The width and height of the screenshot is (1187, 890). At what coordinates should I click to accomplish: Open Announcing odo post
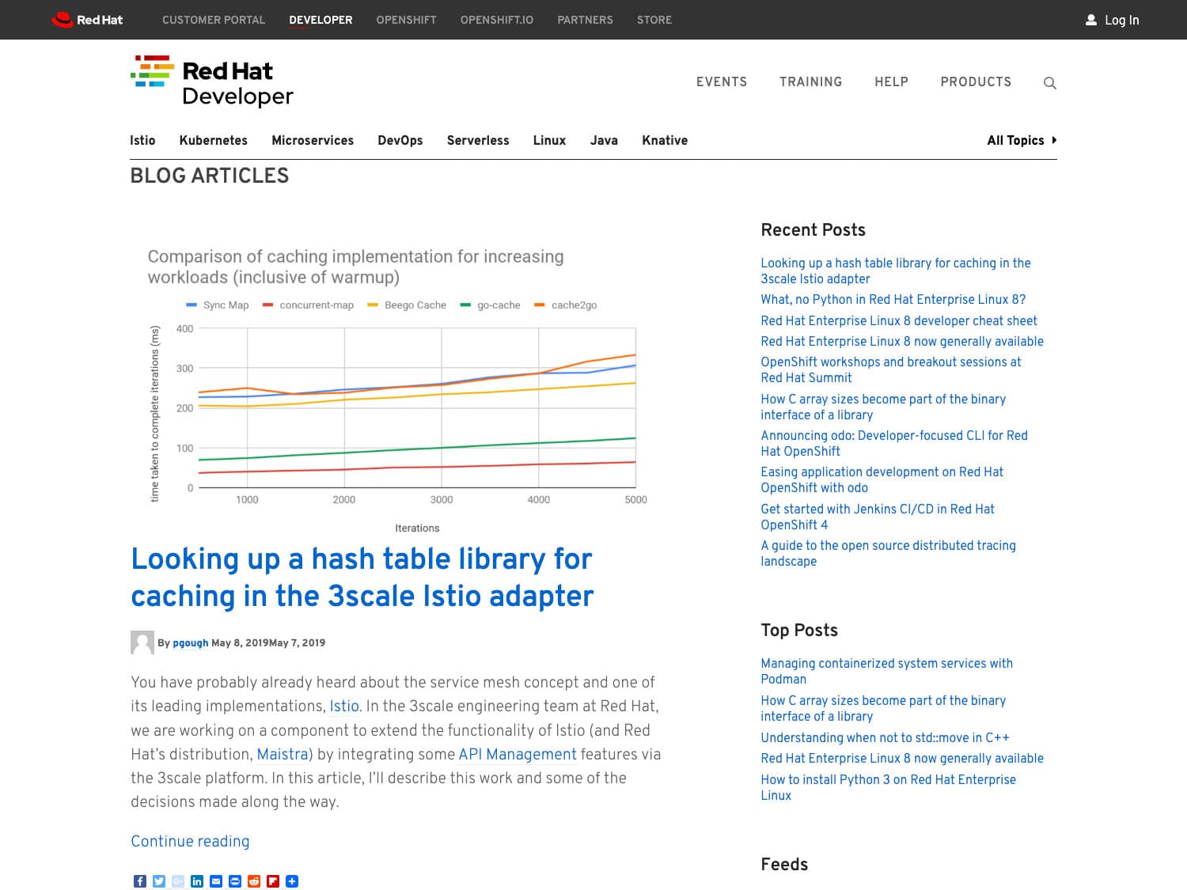point(894,443)
